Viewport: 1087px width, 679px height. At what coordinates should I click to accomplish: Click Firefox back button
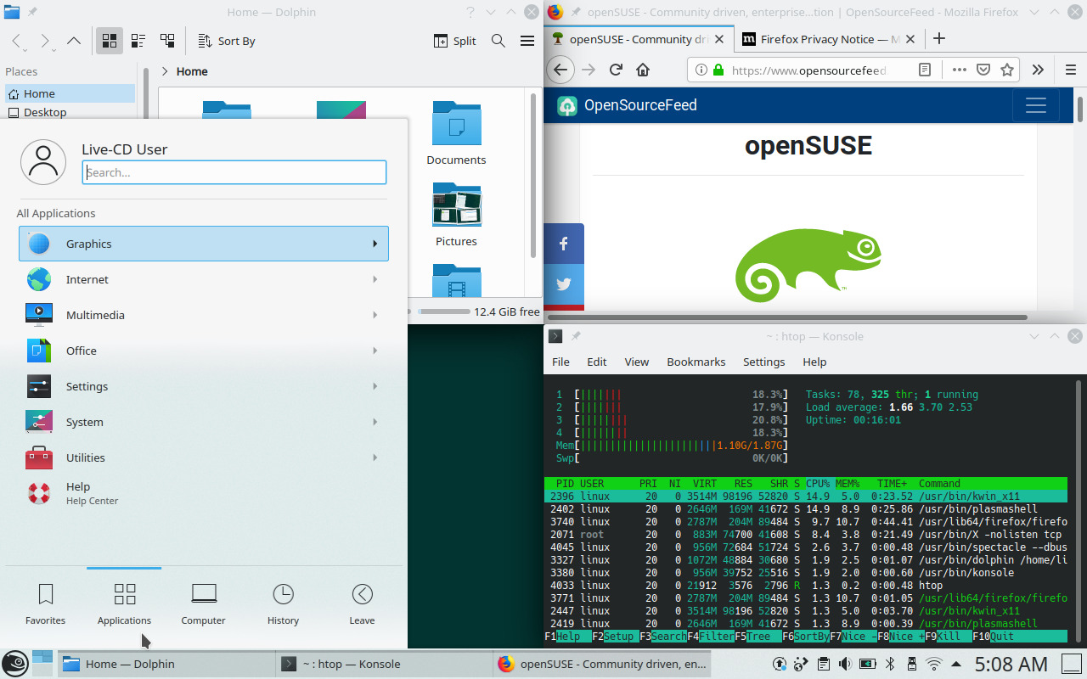click(x=559, y=70)
